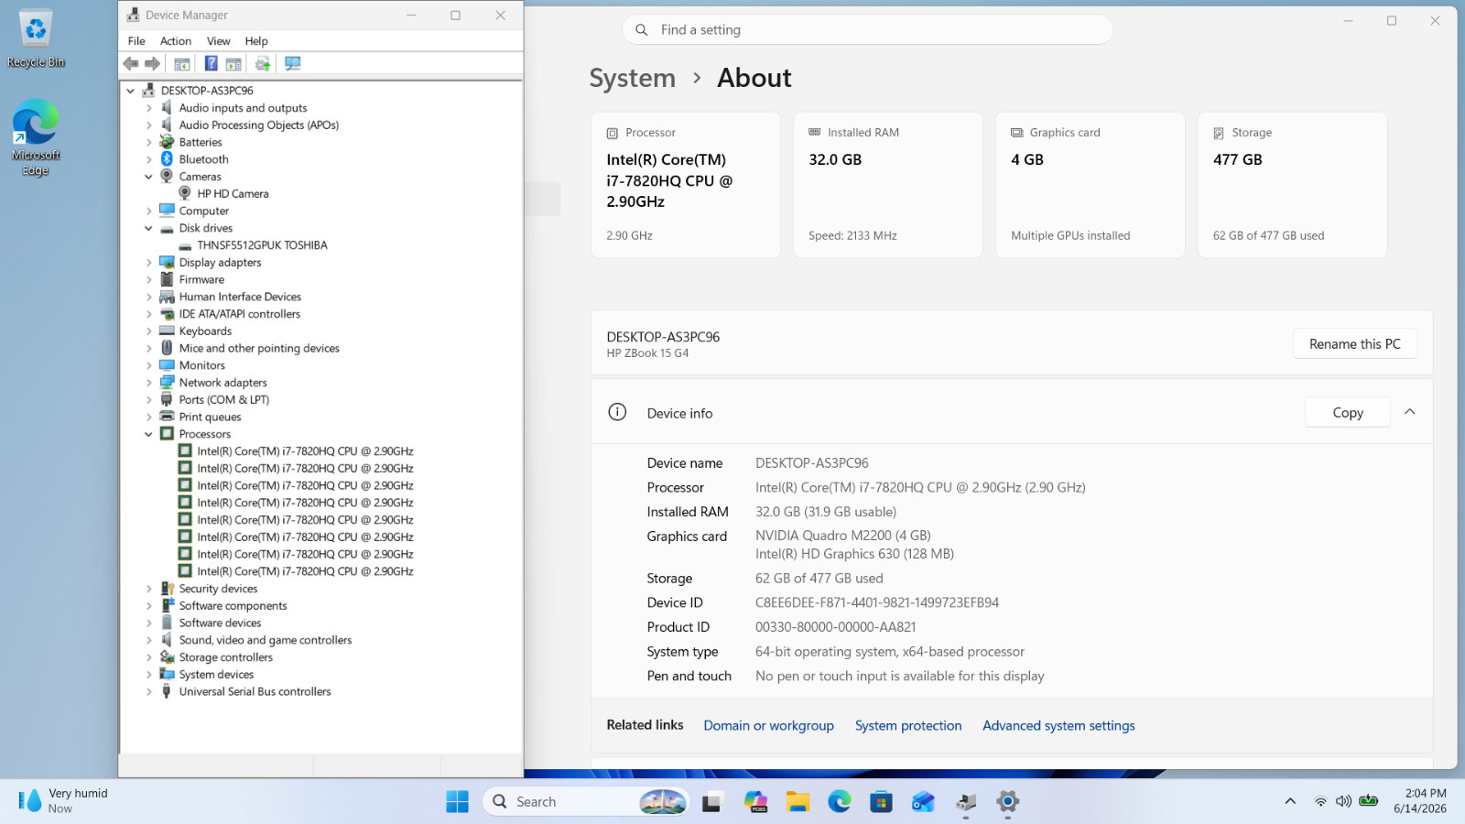The width and height of the screenshot is (1465, 824).
Task: Select THNSF5512GPUK TOSHIBA disk drive
Action: (262, 245)
